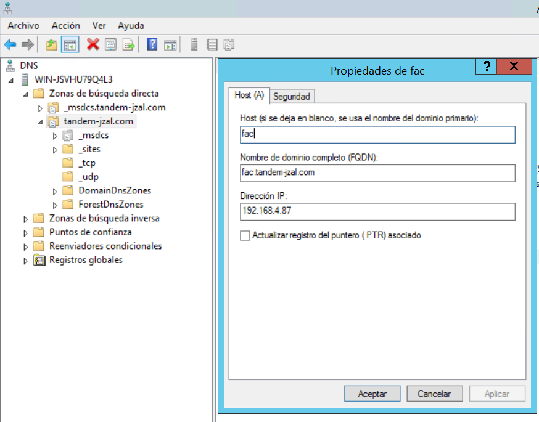
Task: Click the red Delete X icon
Action: [x=93, y=44]
